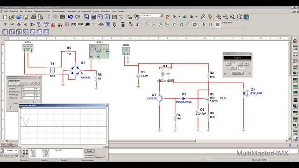This screenshot has width=299, height=168.
Task: Close the function generator panel
Action: coord(40,77)
